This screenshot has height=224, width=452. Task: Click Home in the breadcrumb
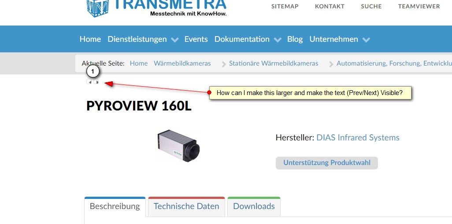pyautogui.click(x=139, y=63)
